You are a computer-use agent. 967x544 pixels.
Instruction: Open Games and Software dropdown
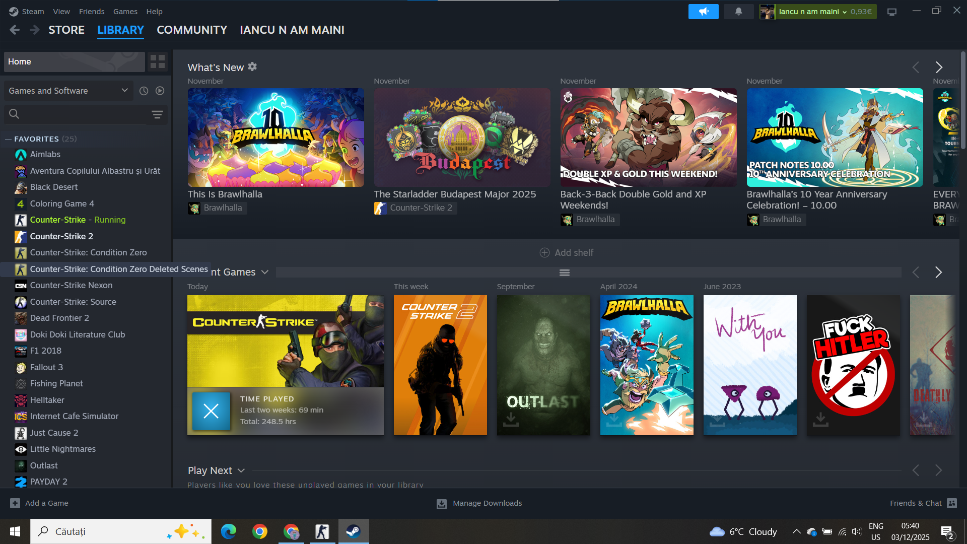click(x=68, y=91)
